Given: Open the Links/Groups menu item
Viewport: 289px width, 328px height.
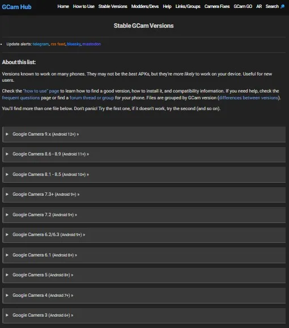Looking at the screenshot, I should (x=188, y=6).
